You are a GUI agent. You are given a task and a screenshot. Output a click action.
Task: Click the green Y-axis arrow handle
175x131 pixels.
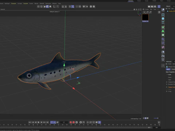[64, 65]
